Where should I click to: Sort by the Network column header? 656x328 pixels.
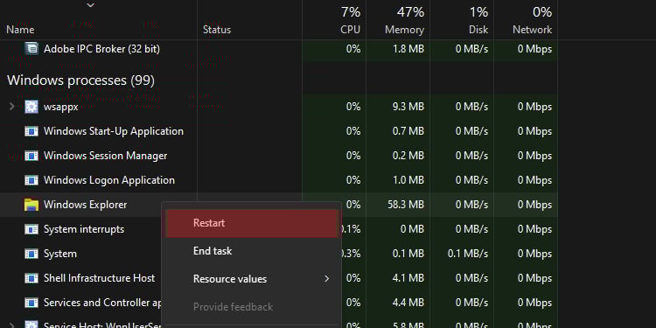(x=532, y=30)
